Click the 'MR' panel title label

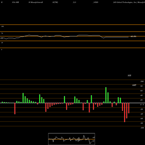(129, 75)
